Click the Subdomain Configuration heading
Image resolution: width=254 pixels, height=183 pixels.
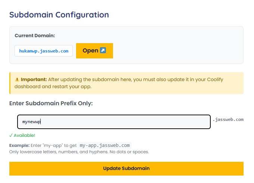click(59, 15)
